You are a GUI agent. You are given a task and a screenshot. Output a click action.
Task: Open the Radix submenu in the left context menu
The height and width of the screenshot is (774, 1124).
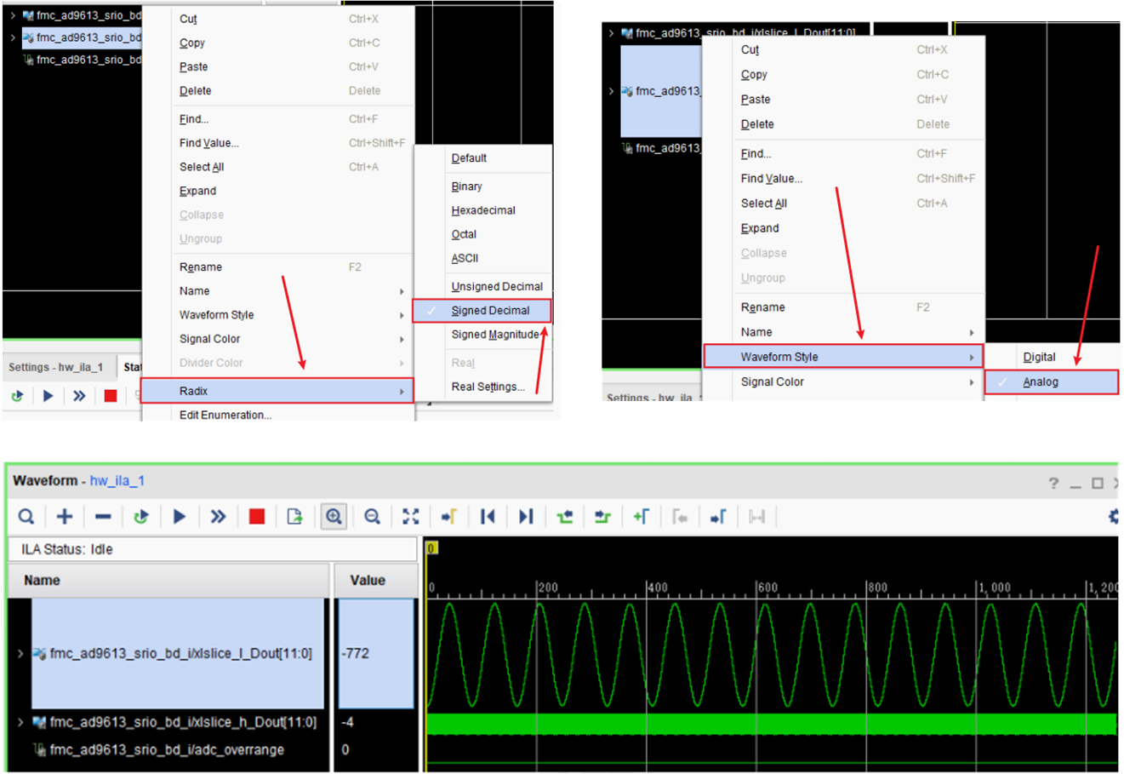[x=277, y=391]
